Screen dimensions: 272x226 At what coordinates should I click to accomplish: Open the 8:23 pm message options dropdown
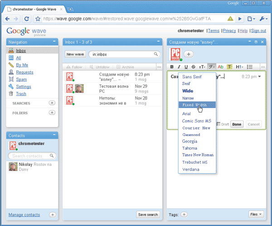click(259, 76)
